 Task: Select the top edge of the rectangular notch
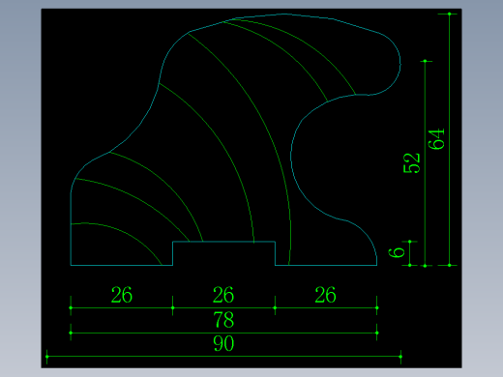pyautogui.click(x=223, y=241)
